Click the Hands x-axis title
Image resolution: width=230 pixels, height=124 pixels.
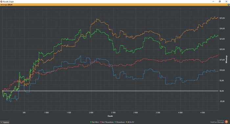click(110, 116)
